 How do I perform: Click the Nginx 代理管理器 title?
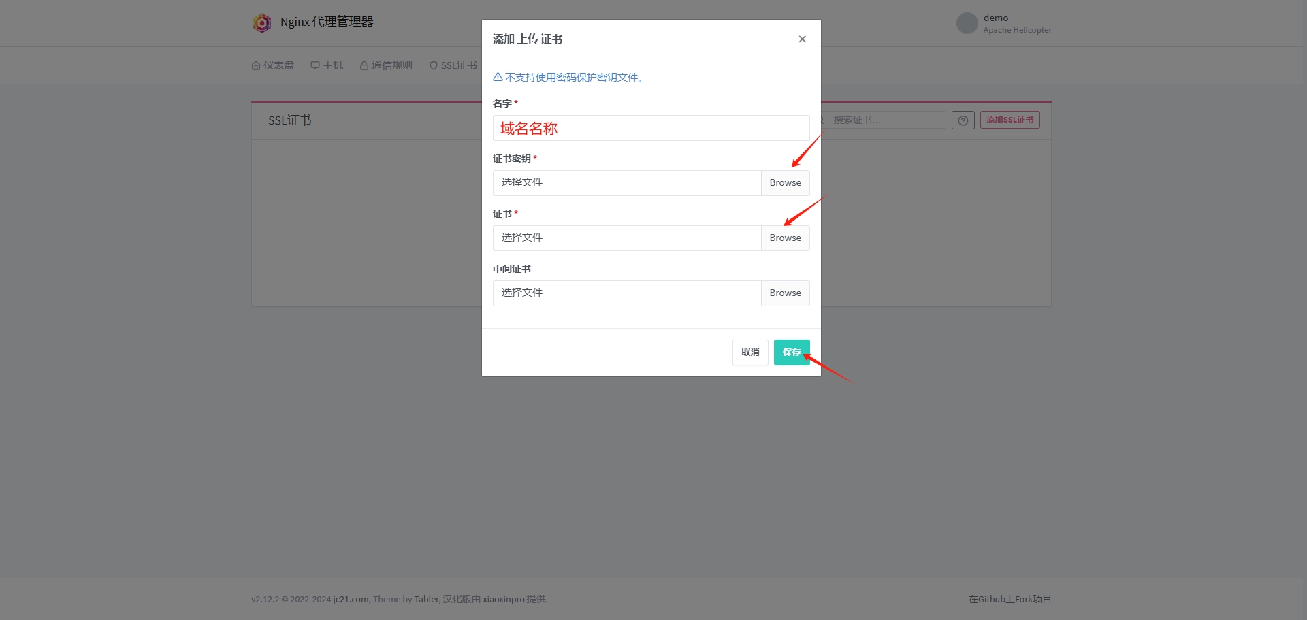[327, 22]
